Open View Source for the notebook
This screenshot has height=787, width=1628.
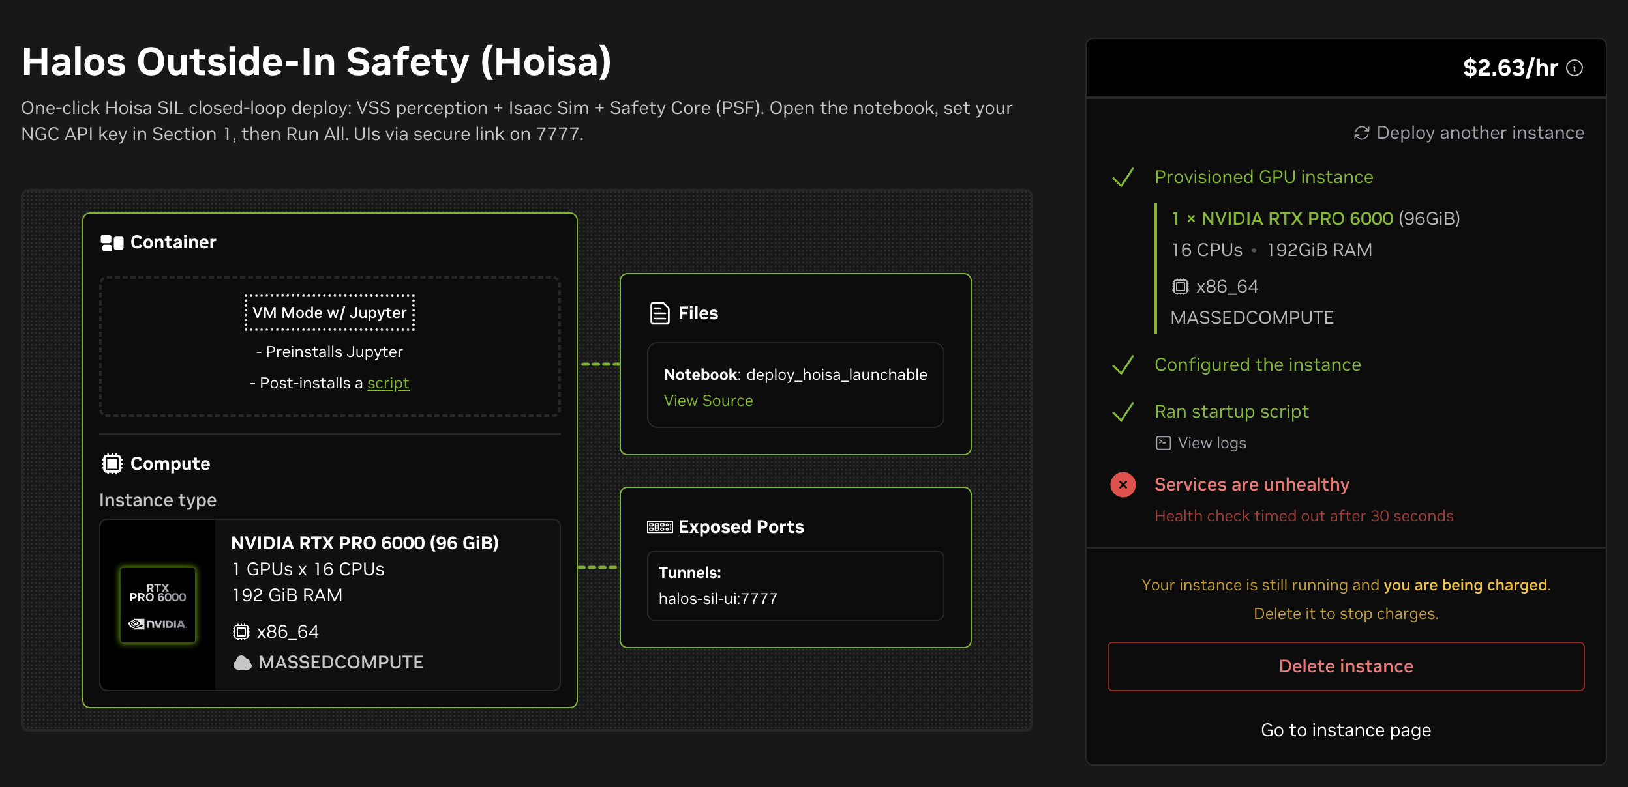[x=708, y=401]
